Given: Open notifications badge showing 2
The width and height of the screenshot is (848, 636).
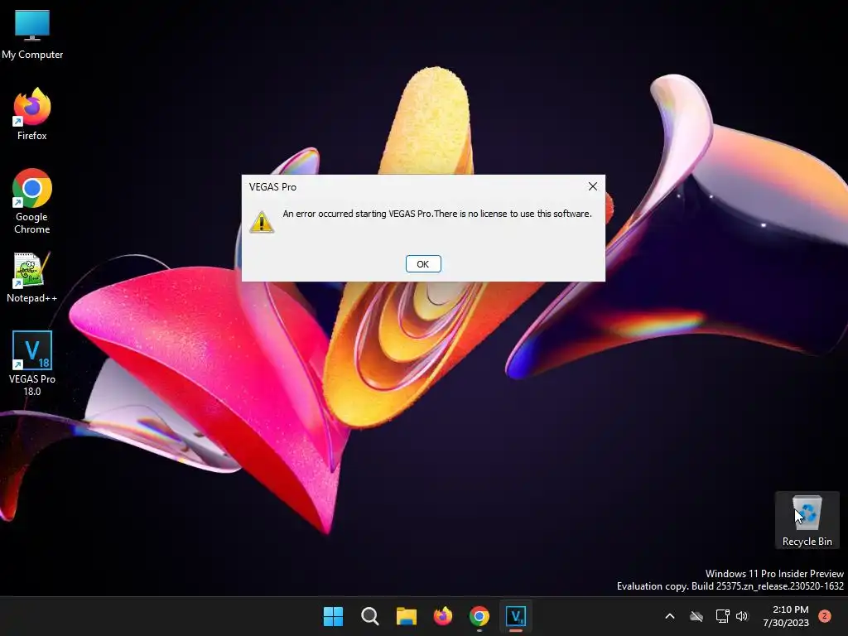Looking at the screenshot, I should click(x=825, y=615).
